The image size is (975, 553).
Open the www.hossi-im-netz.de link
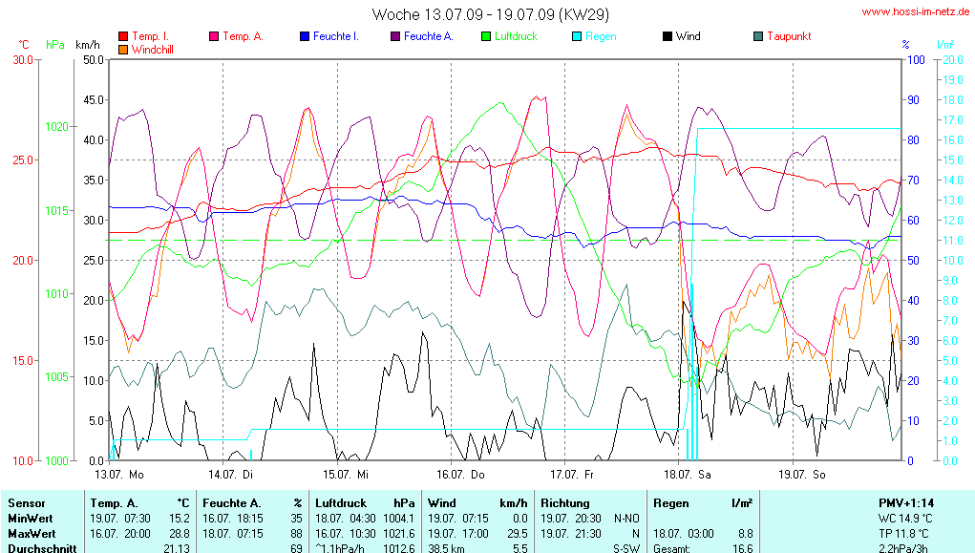tap(916, 12)
